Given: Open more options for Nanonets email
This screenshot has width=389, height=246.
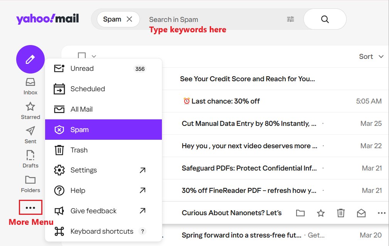Looking at the screenshot, I should (381, 213).
